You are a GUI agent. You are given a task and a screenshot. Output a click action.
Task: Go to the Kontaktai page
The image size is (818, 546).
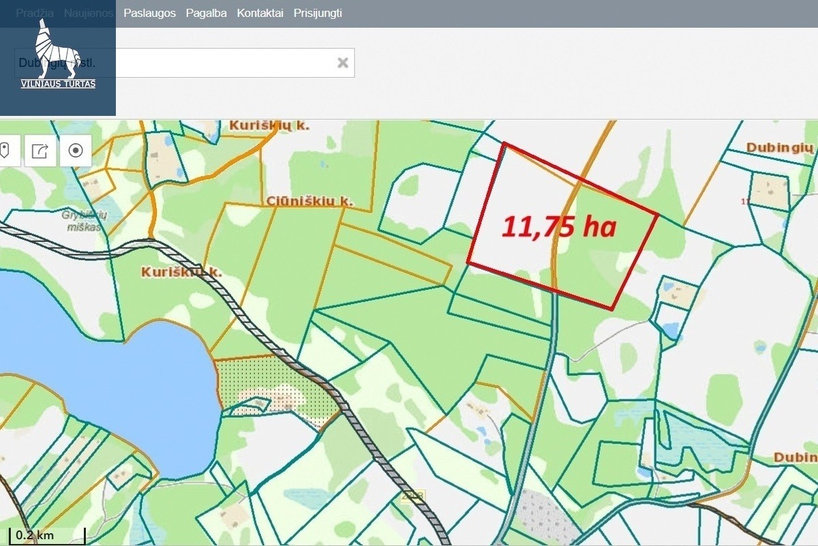260,13
